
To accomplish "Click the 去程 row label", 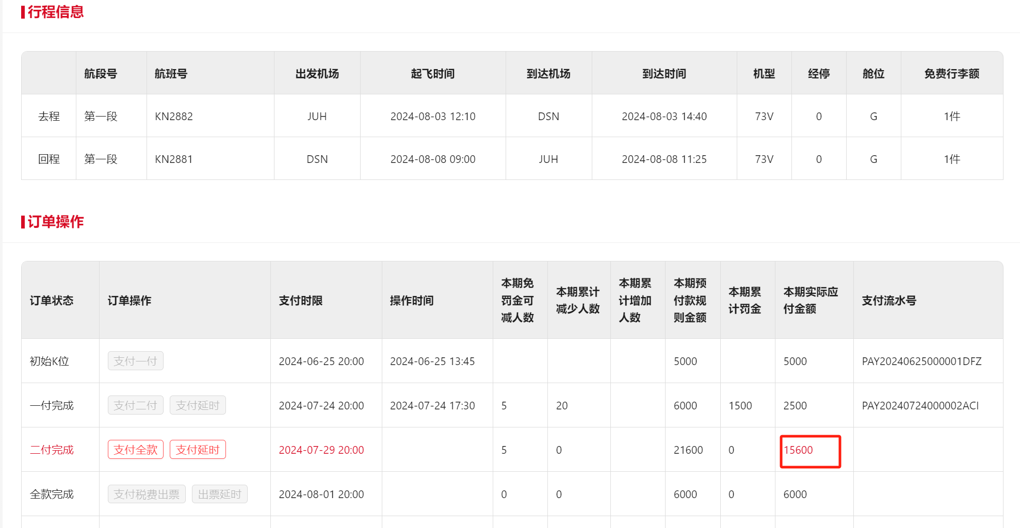I will coord(49,117).
